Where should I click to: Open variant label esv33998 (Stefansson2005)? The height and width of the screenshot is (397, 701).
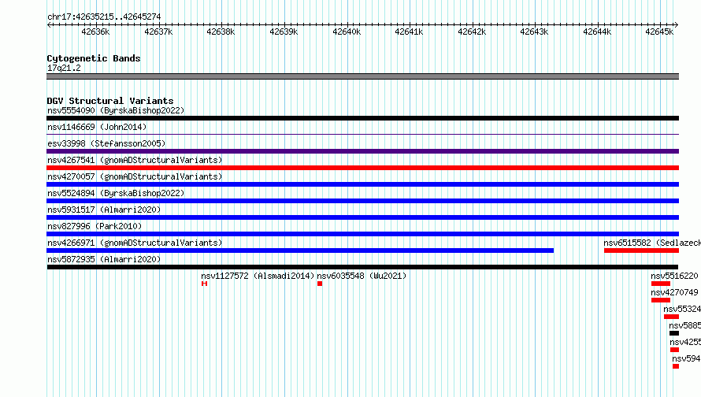pos(106,143)
